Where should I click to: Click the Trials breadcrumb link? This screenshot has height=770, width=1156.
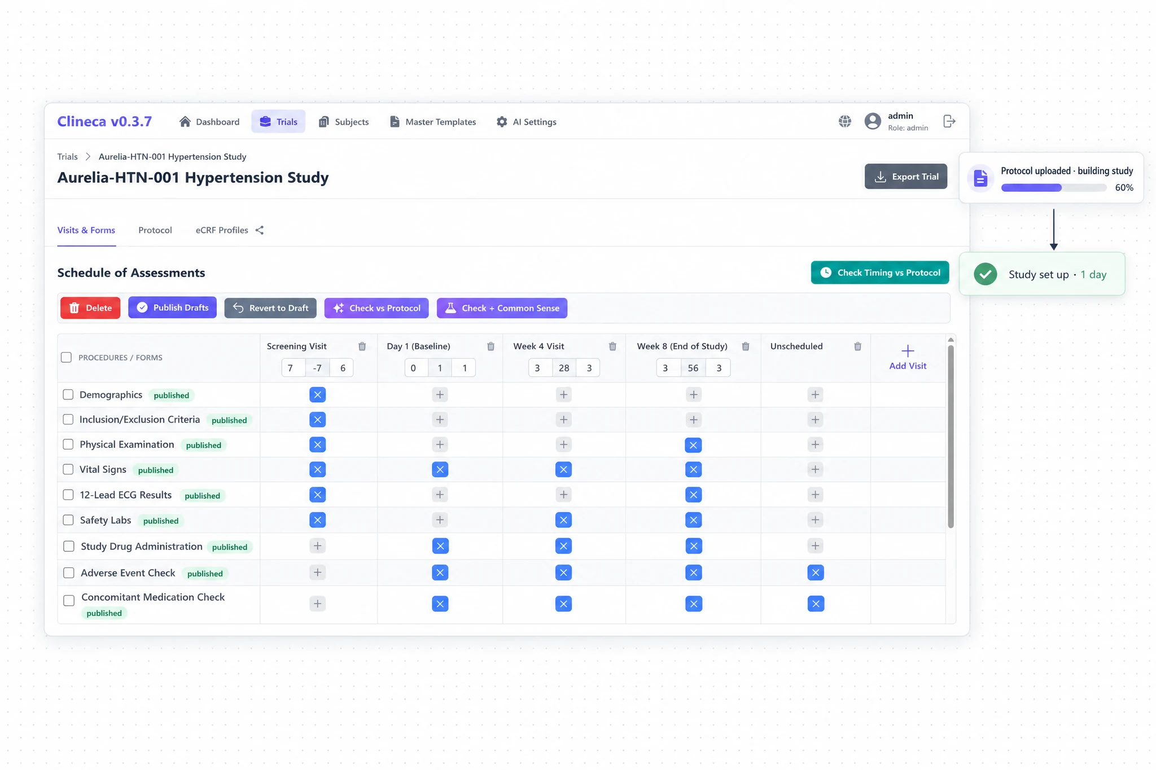tap(67, 157)
